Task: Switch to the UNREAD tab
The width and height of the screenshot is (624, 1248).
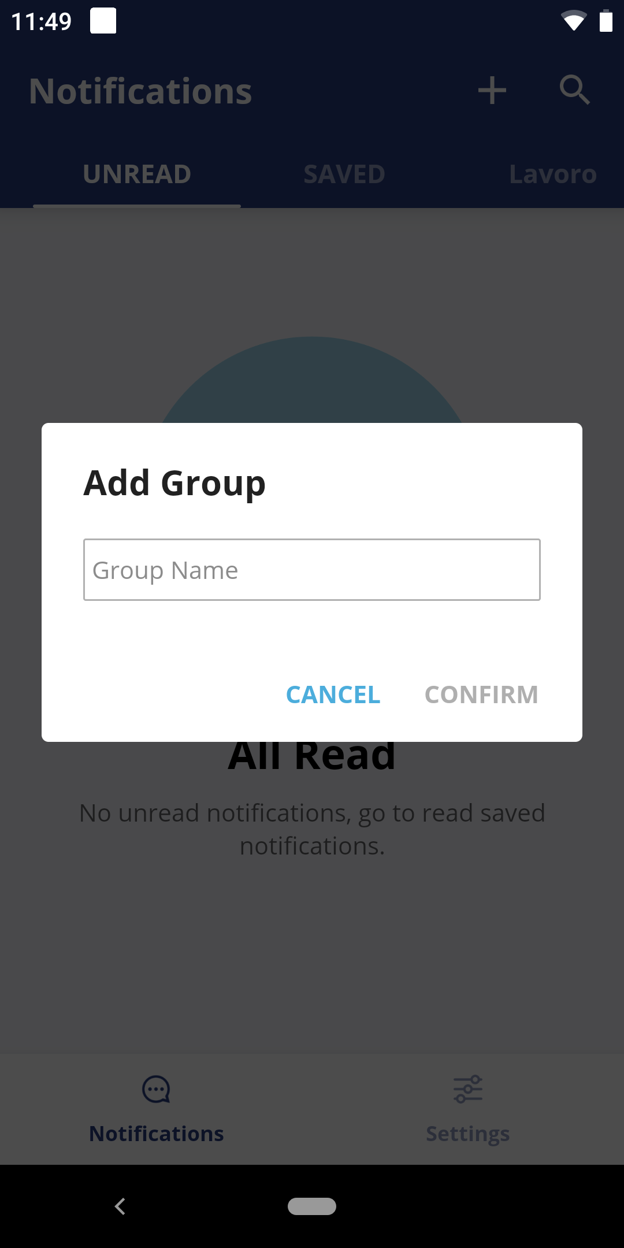Action: click(137, 174)
